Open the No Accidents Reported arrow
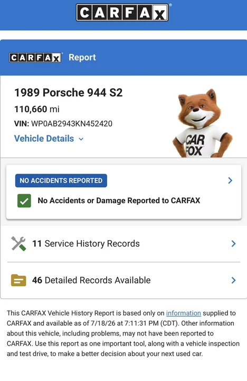 pyautogui.click(x=230, y=180)
